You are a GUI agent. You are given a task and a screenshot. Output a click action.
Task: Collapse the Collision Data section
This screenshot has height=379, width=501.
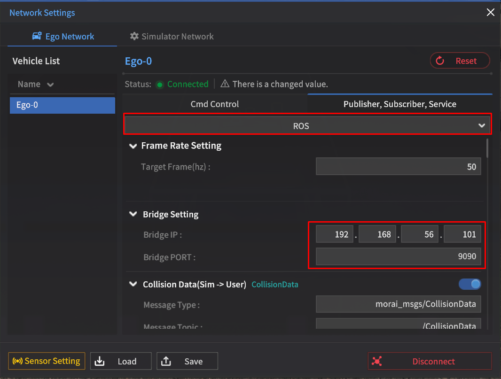pyautogui.click(x=133, y=285)
